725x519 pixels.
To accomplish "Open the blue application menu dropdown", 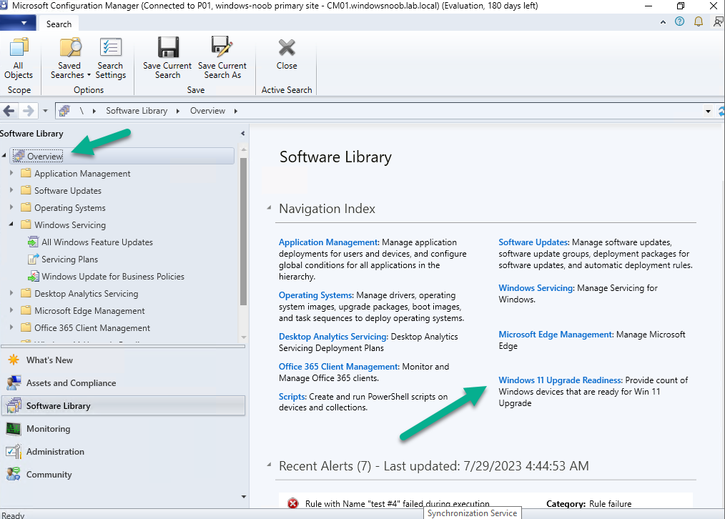I will (17, 23).
